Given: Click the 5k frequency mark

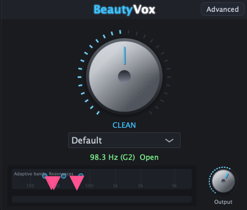Looking at the screenshot, I should (174, 186).
